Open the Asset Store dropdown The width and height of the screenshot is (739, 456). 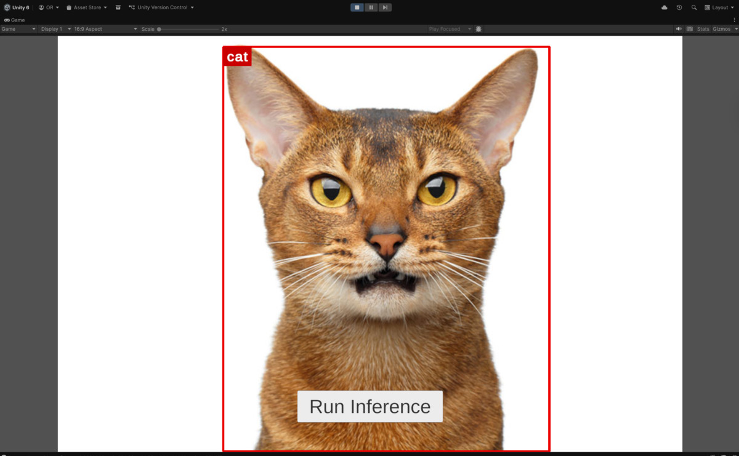(86, 7)
